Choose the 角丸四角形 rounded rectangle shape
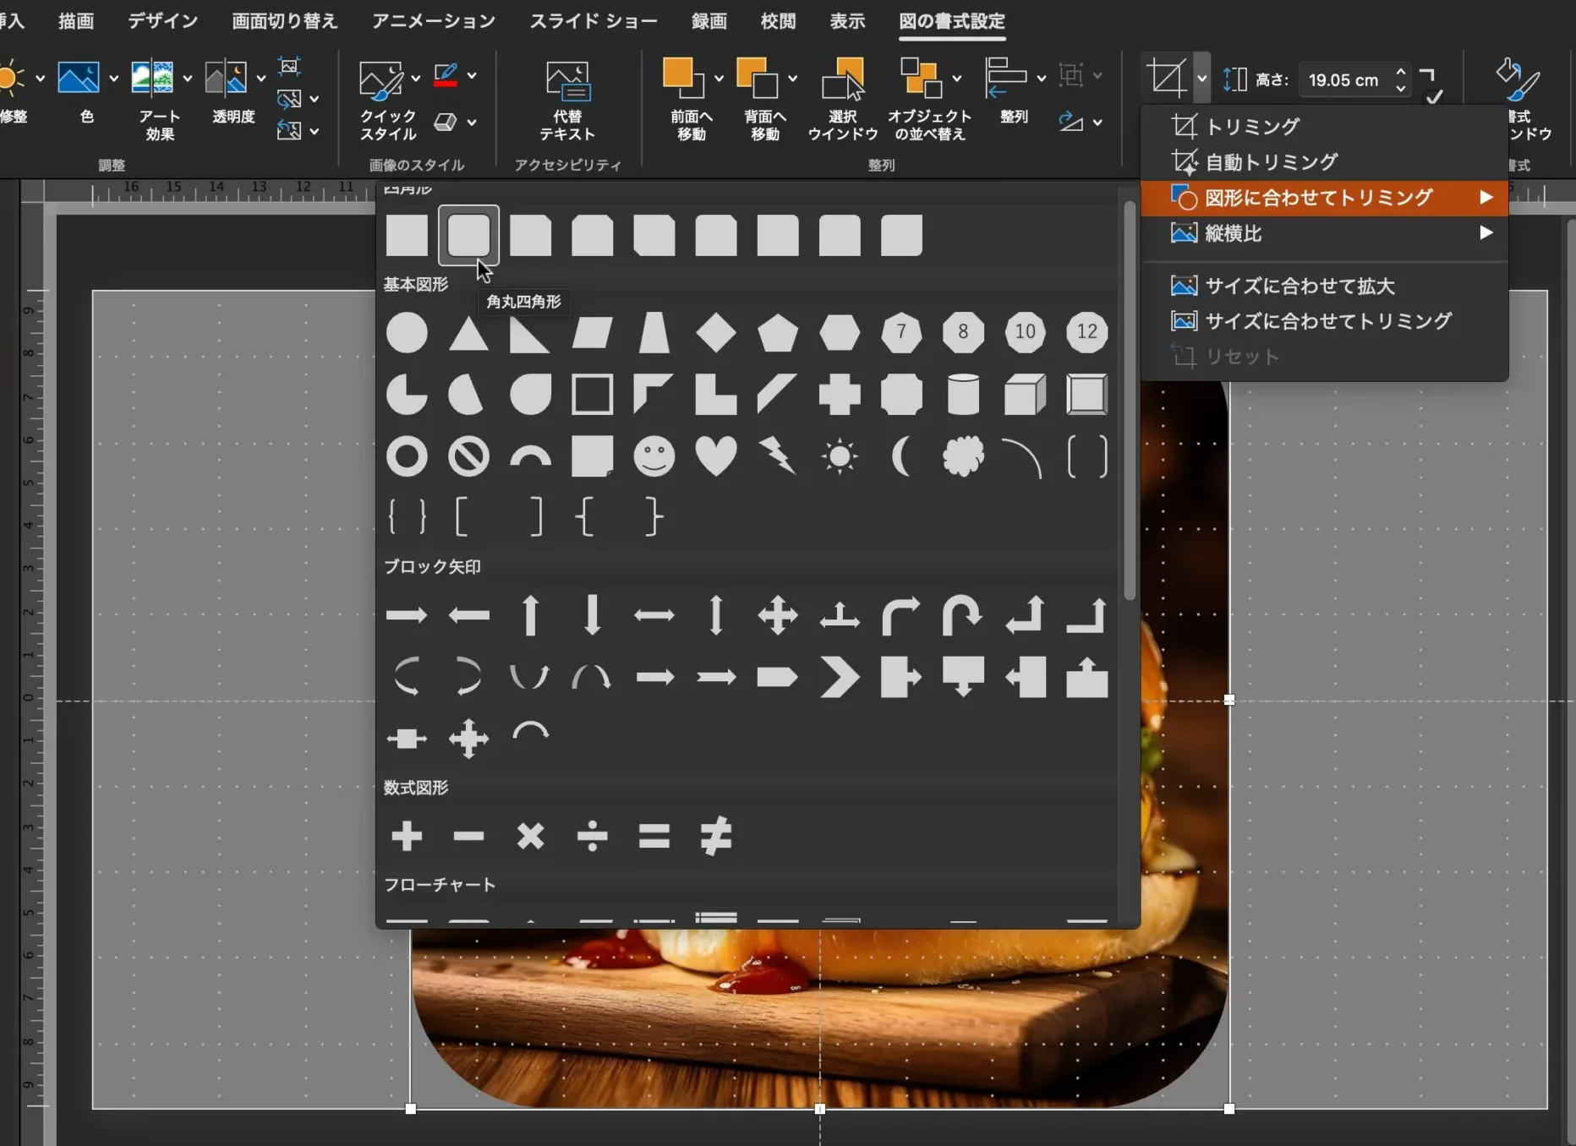The width and height of the screenshot is (1576, 1146). [x=468, y=235]
